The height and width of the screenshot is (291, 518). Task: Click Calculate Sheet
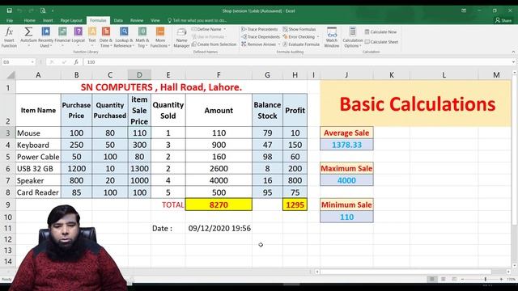pyautogui.click(x=381, y=42)
